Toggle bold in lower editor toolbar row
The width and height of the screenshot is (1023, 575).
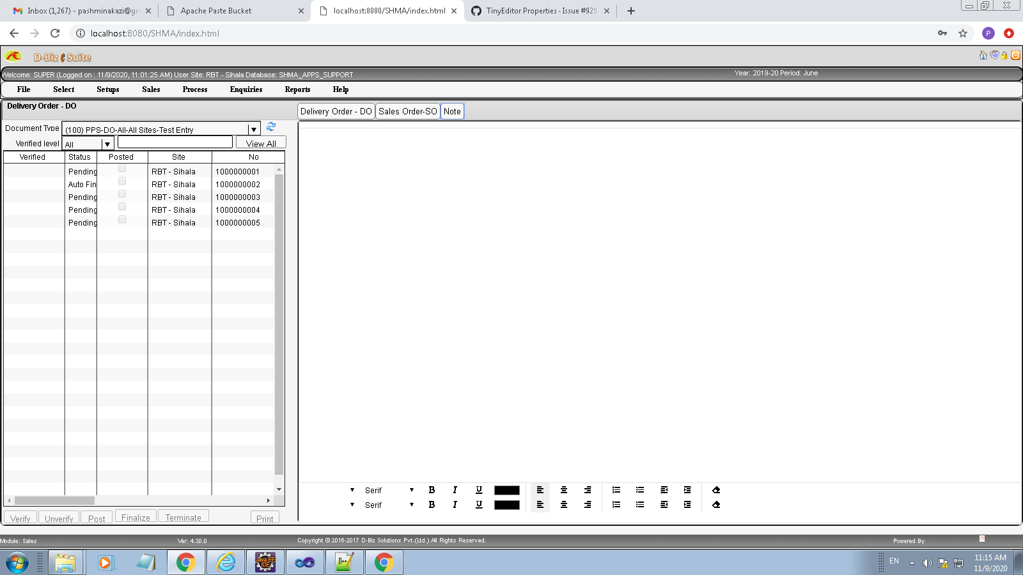[x=432, y=505]
